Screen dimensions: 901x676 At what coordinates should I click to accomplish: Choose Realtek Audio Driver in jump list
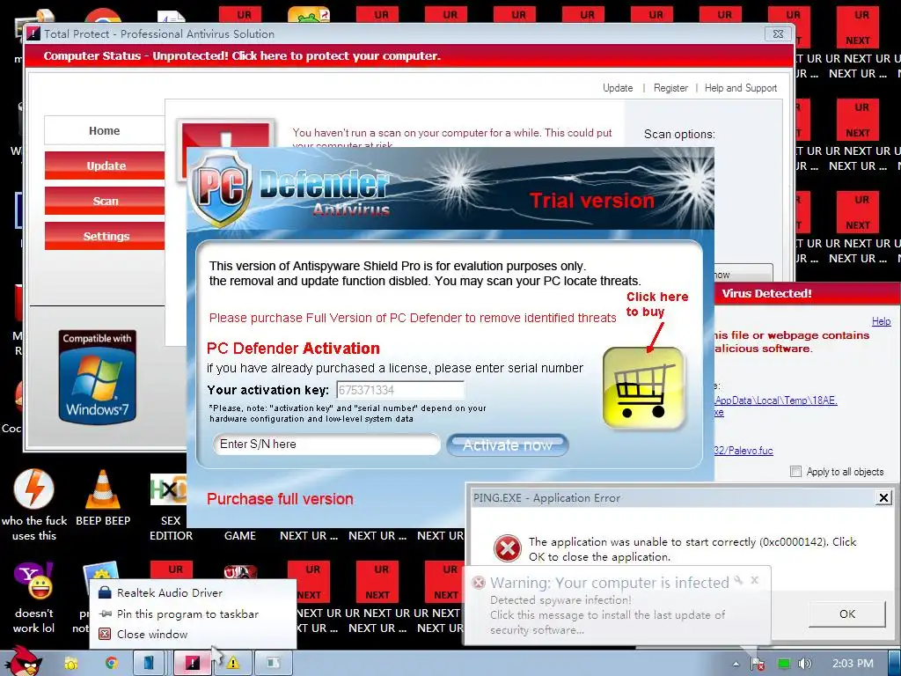pos(170,592)
